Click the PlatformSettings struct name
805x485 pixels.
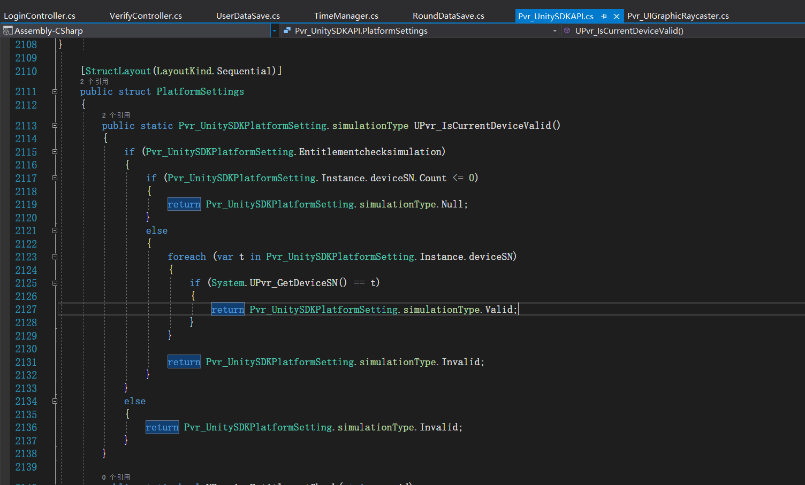click(x=200, y=91)
